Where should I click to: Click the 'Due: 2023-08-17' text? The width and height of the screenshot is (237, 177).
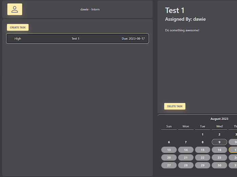pos(133,39)
